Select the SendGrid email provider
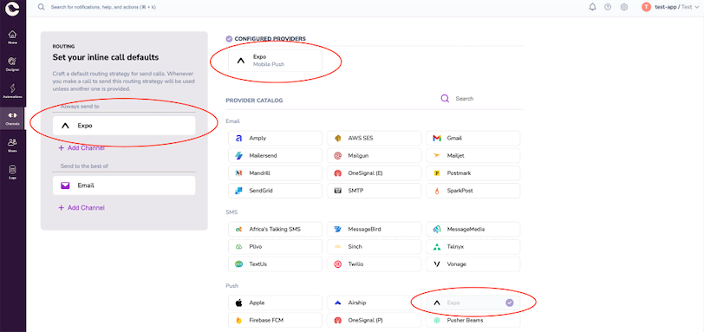 (x=275, y=191)
